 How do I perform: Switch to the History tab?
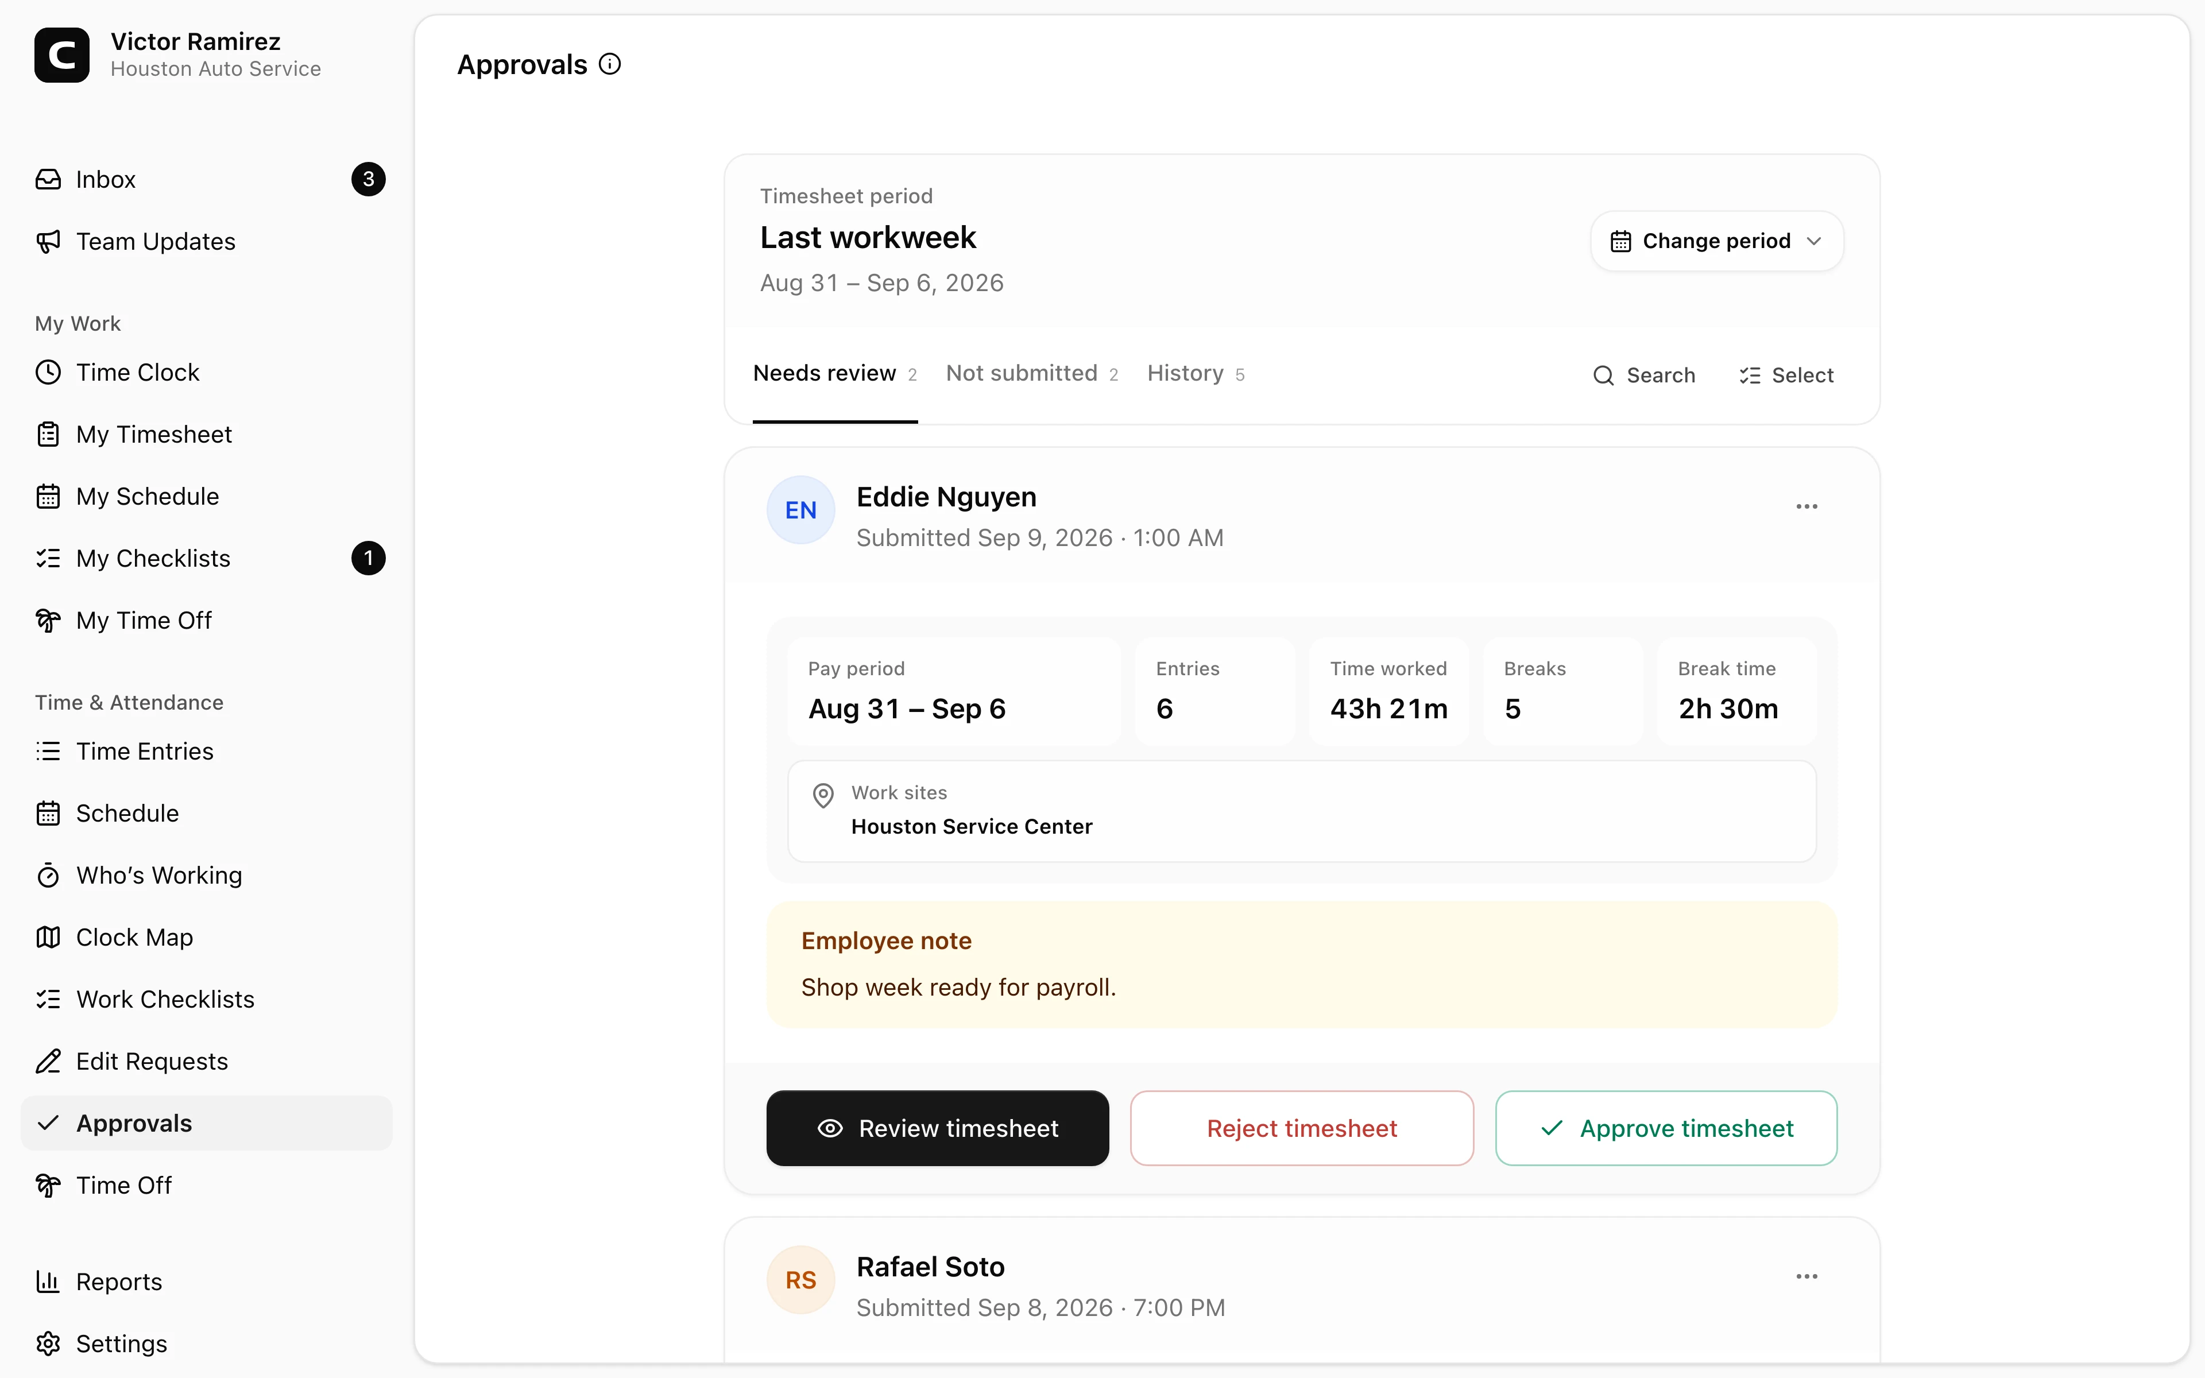(x=1196, y=374)
